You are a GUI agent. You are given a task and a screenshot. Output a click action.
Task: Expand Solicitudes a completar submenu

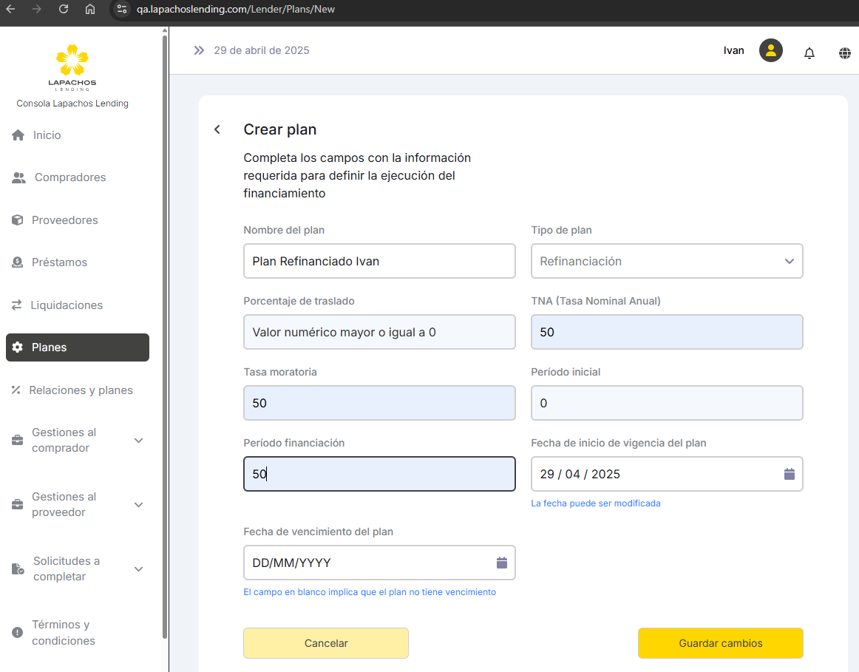138,569
